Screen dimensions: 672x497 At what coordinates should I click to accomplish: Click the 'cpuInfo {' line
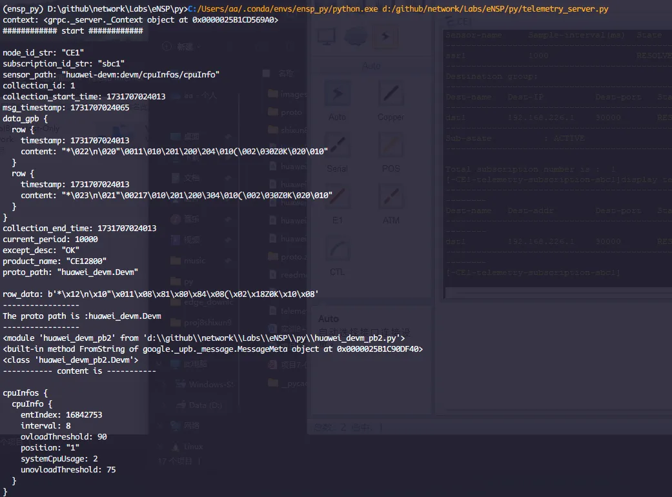pos(32,404)
